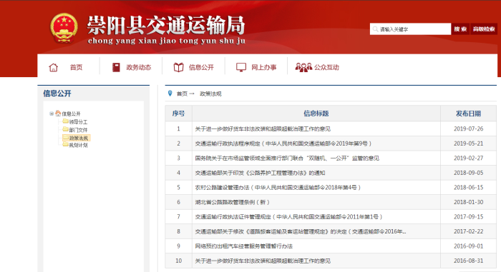
Task: Click date cell 2019-05-21
Action: 468,143
